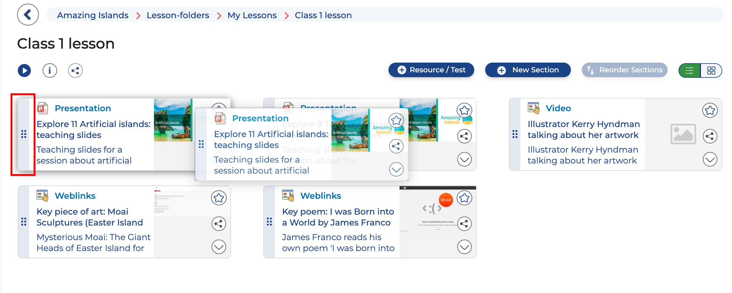The height and width of the screenshot is (293, 732).
Task: Go to Lesson-folders breadcrumb
Action: [178, 15]
